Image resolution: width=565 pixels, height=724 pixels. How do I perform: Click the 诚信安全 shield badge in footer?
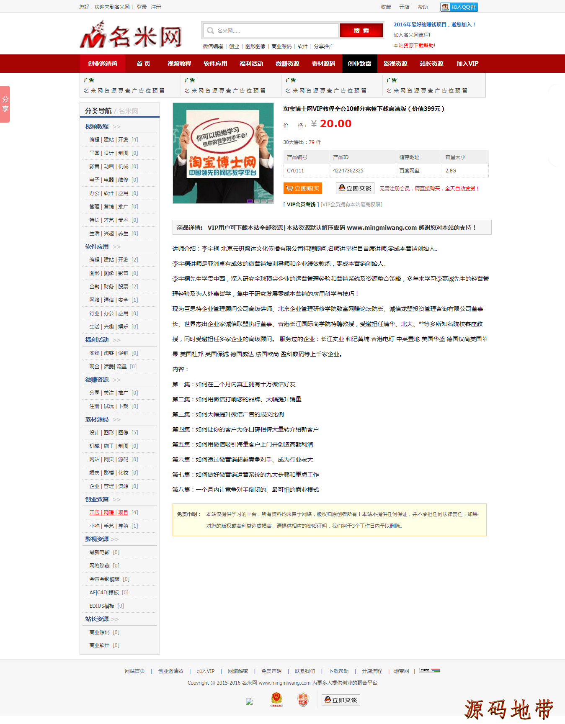(x=303, y=699)
